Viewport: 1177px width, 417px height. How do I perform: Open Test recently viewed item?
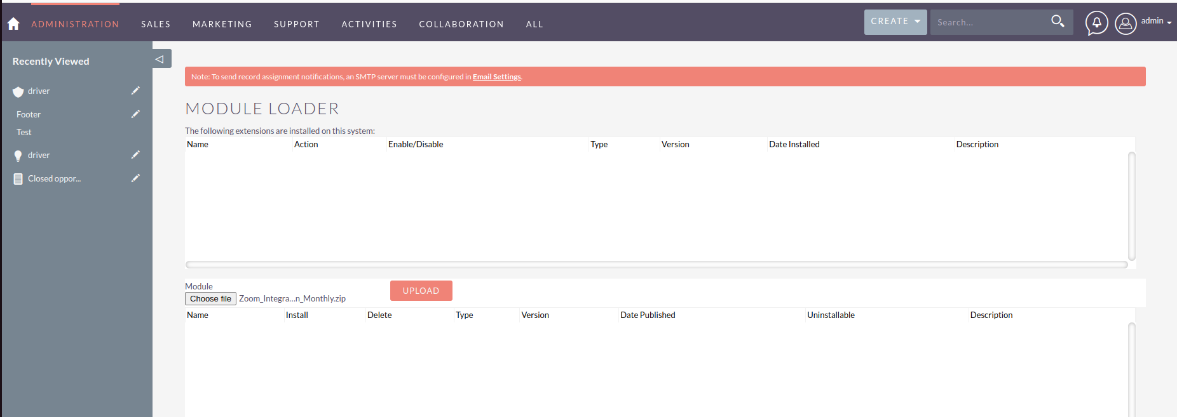(x=24, y=132)
